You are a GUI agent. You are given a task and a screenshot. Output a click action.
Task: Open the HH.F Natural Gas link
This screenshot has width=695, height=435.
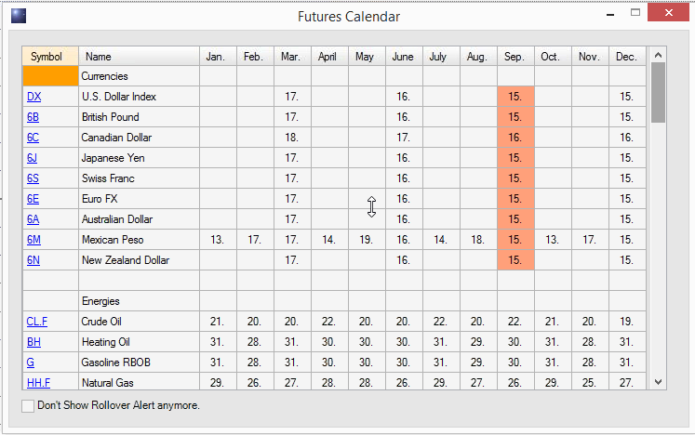[x=38, y=382]
